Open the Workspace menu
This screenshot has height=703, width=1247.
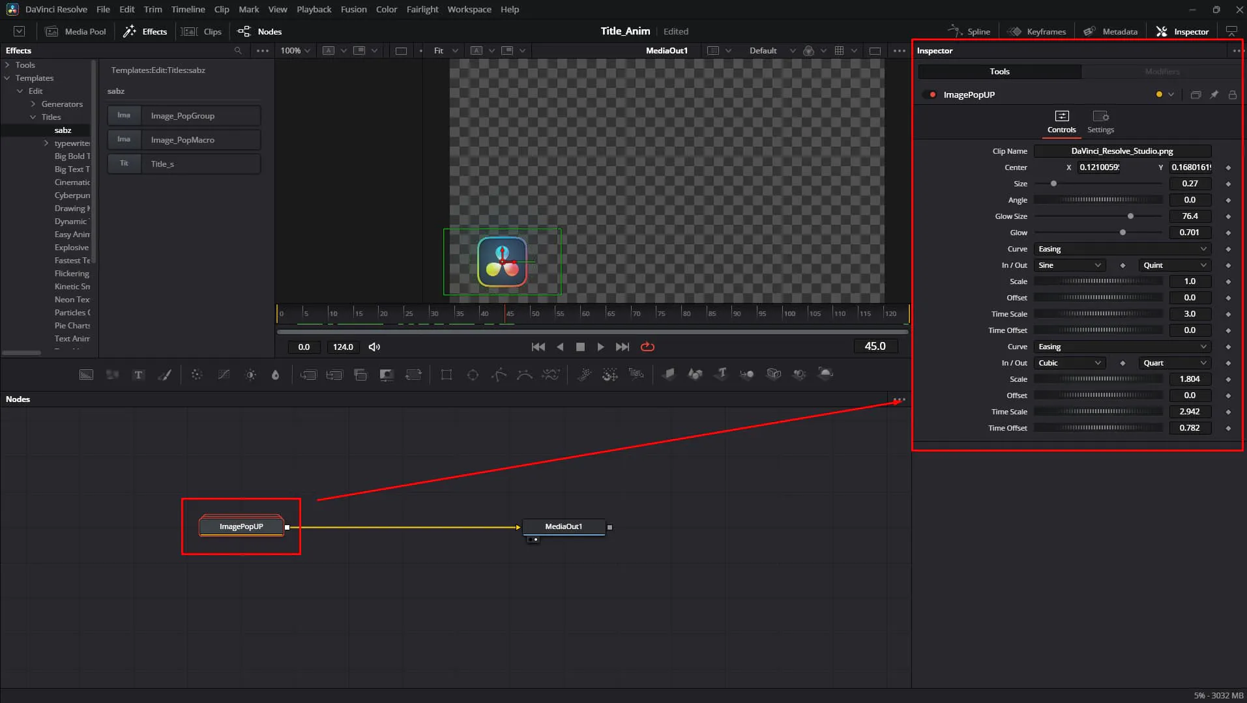(x=469, y=9)
